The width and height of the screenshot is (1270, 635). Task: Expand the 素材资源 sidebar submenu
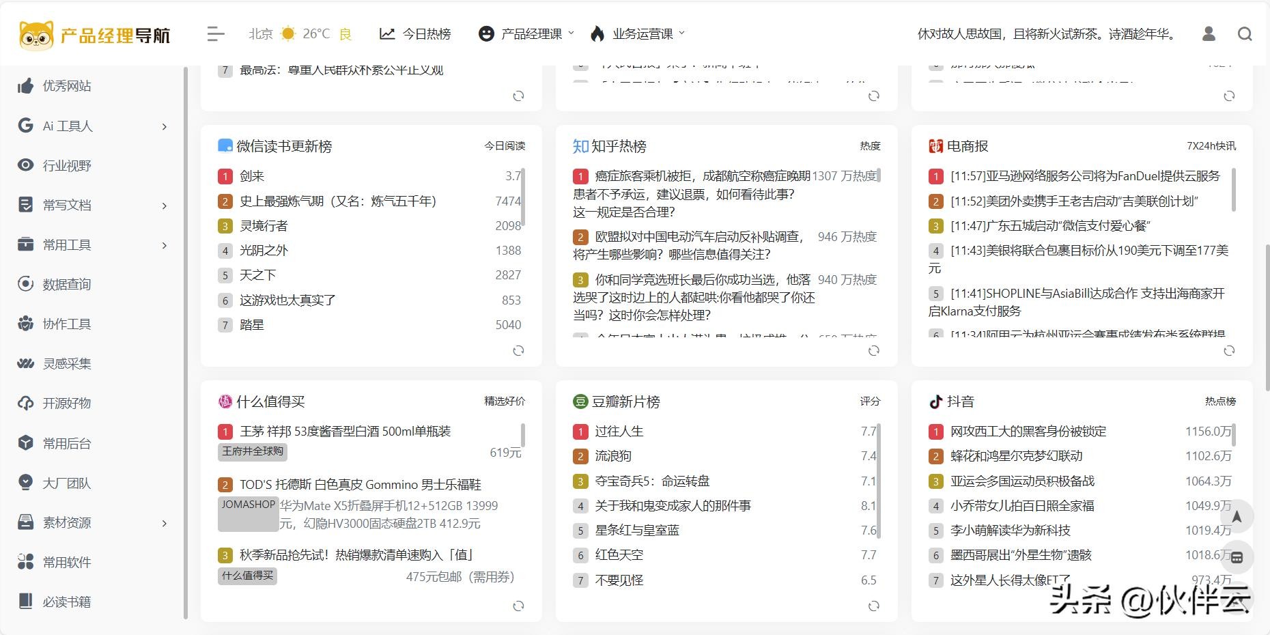[x=164, y=523]
